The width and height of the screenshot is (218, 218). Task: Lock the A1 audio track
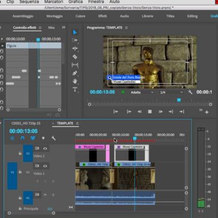(20, 198)
